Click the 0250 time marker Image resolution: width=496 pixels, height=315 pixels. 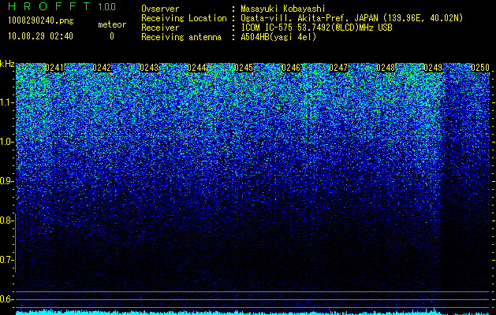pyautogui.click(x=480, y=68)
